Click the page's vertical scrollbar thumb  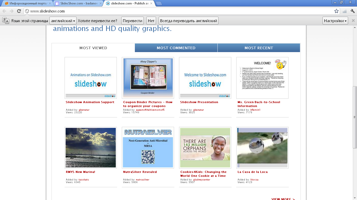(355, 117)
